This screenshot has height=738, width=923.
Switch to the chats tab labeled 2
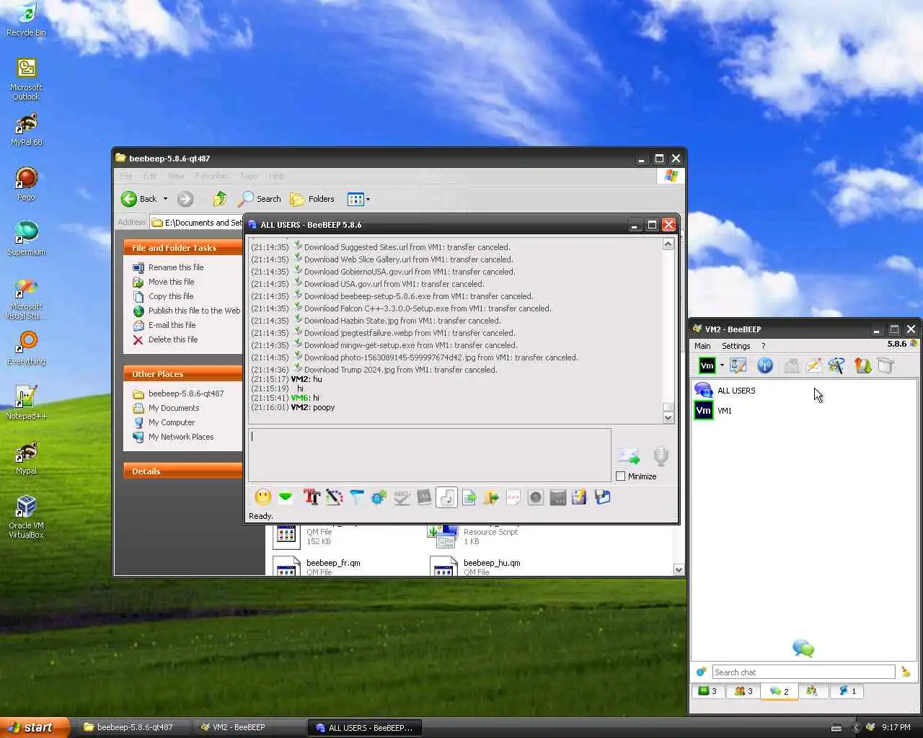pos(780,690)
